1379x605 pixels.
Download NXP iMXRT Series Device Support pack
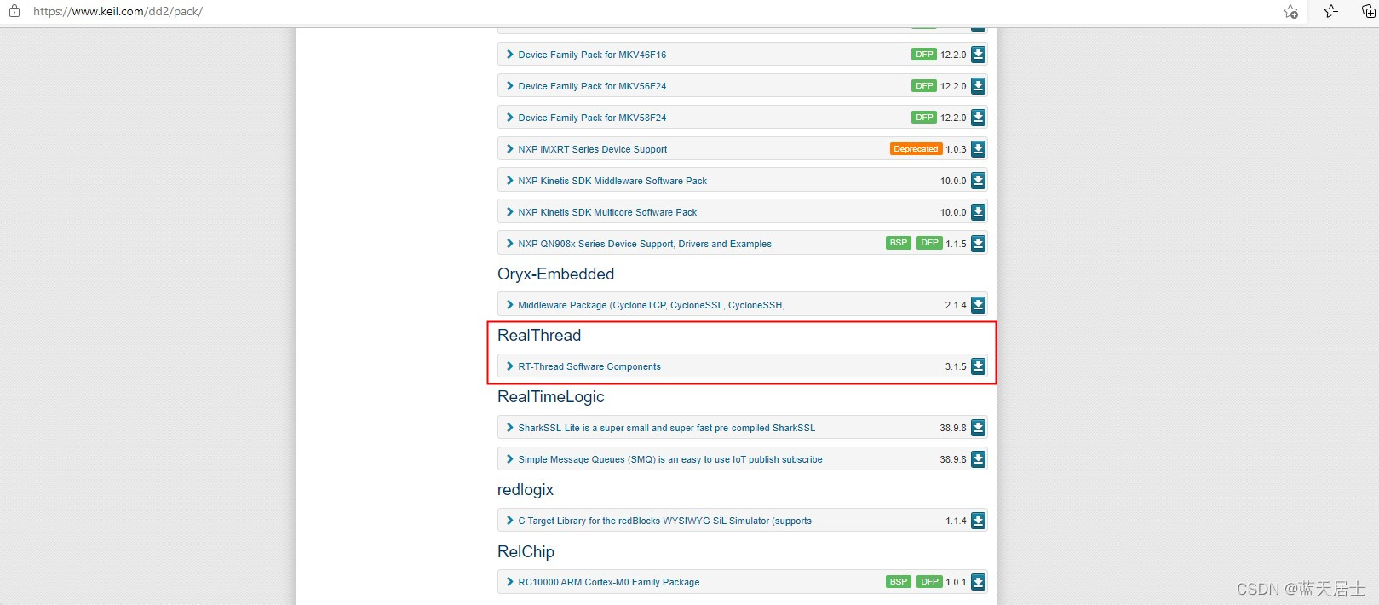click(x=978, y=149)
